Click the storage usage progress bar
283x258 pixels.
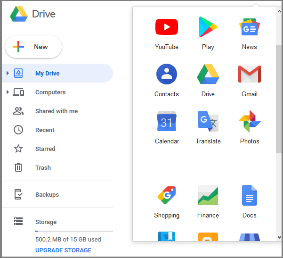pos(74,231)
